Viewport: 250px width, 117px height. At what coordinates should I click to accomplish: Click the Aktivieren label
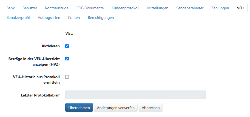click(51, 46)
